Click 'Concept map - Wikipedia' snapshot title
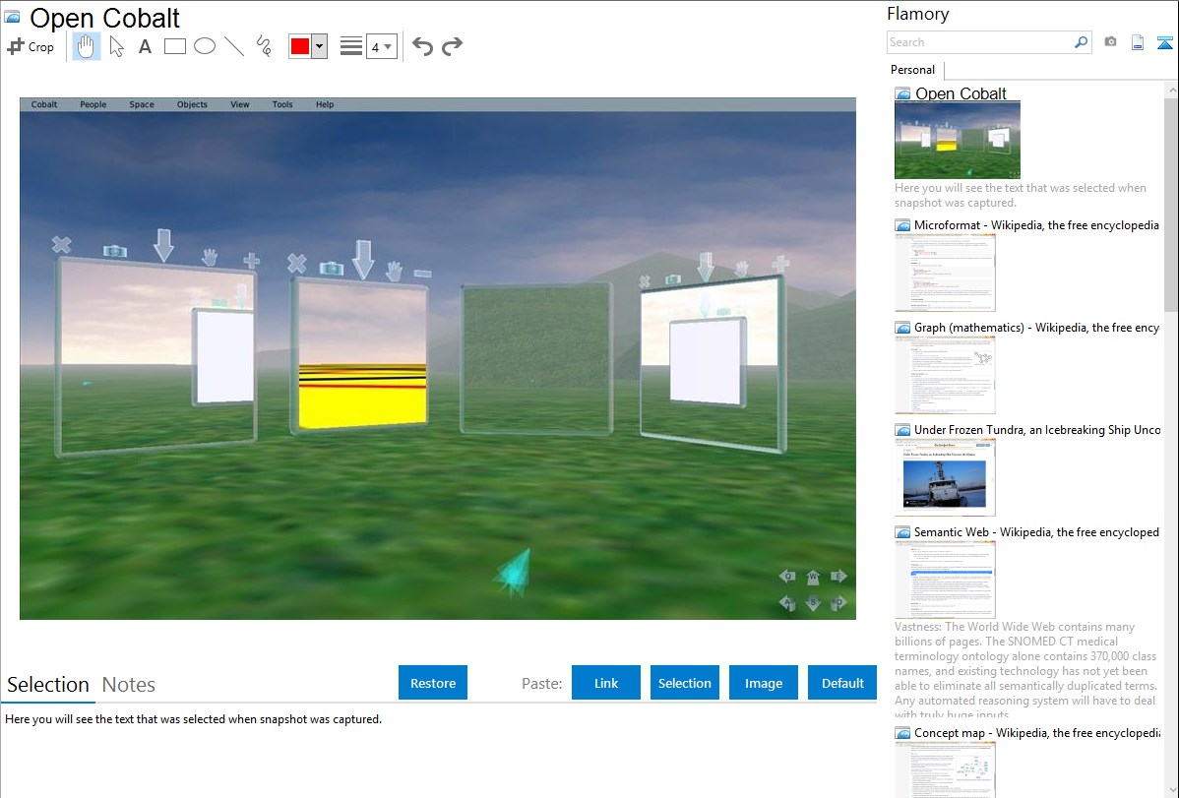 click(1036, 732)
